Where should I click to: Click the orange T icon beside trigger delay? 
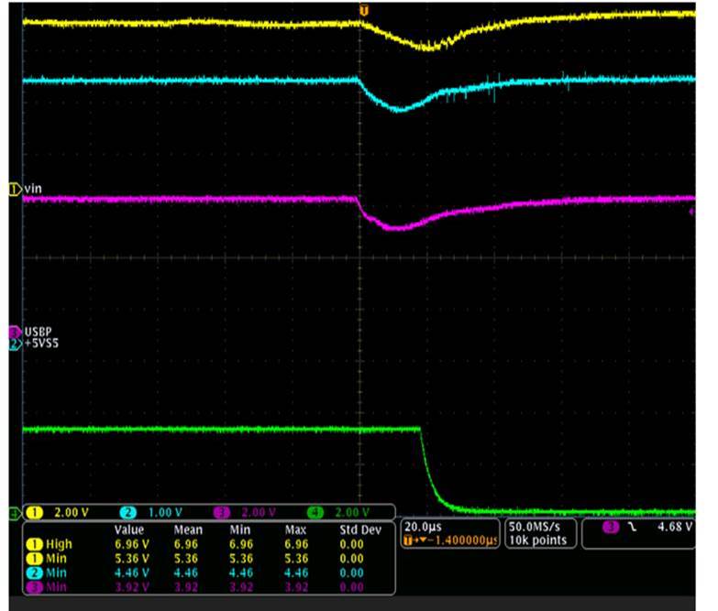click(x=407, y=540)
